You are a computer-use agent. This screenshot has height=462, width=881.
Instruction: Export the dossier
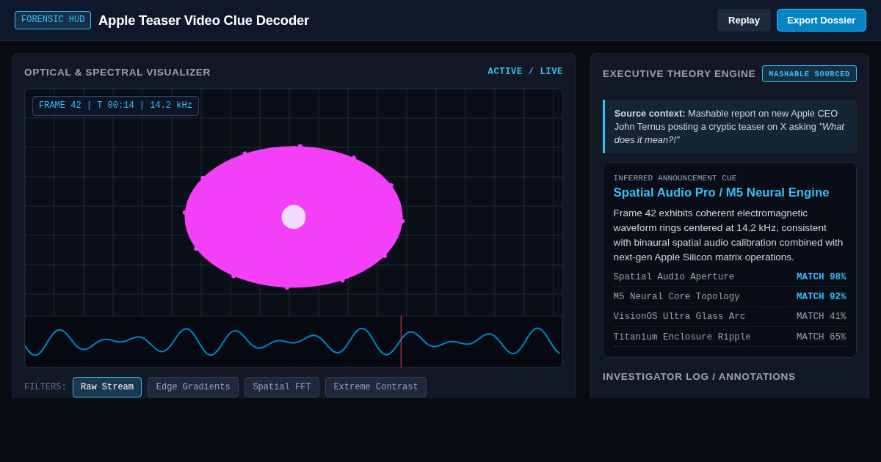point(821,21)
